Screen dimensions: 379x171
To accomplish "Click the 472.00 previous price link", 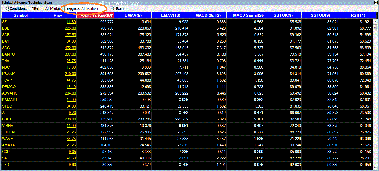I will point(70,48).
